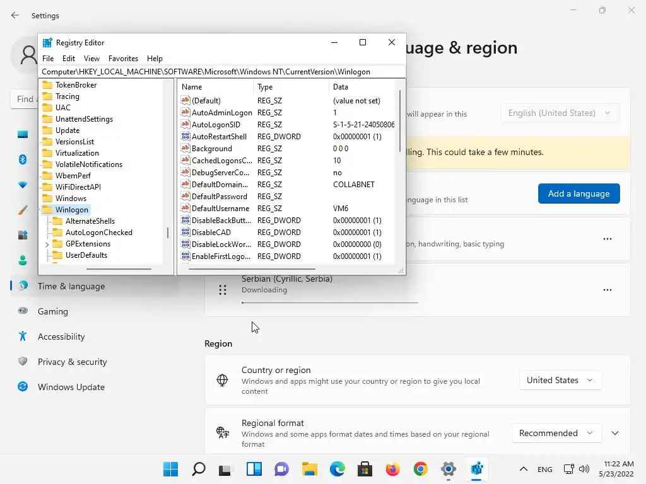646x484 pixels.
Task: Select the Background value icon
Action: (185, 147)
